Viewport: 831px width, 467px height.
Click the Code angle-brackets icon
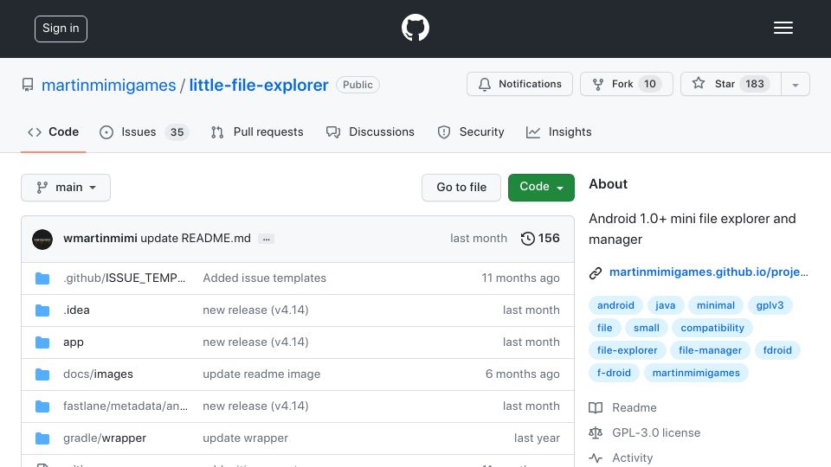pos(35,132)
